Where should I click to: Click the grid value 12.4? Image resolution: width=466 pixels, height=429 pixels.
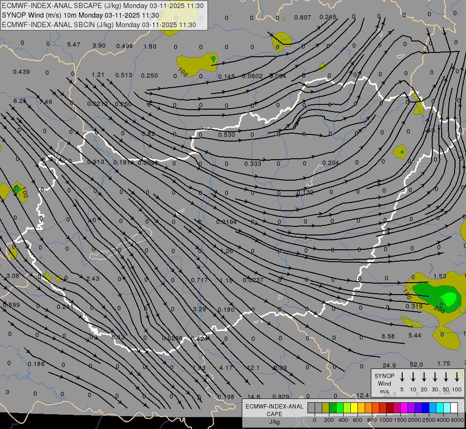(x=362, y=395)
